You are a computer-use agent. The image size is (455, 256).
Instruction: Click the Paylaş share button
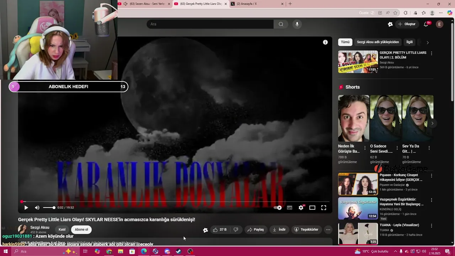pyautogui.click(x=256, y=230)
